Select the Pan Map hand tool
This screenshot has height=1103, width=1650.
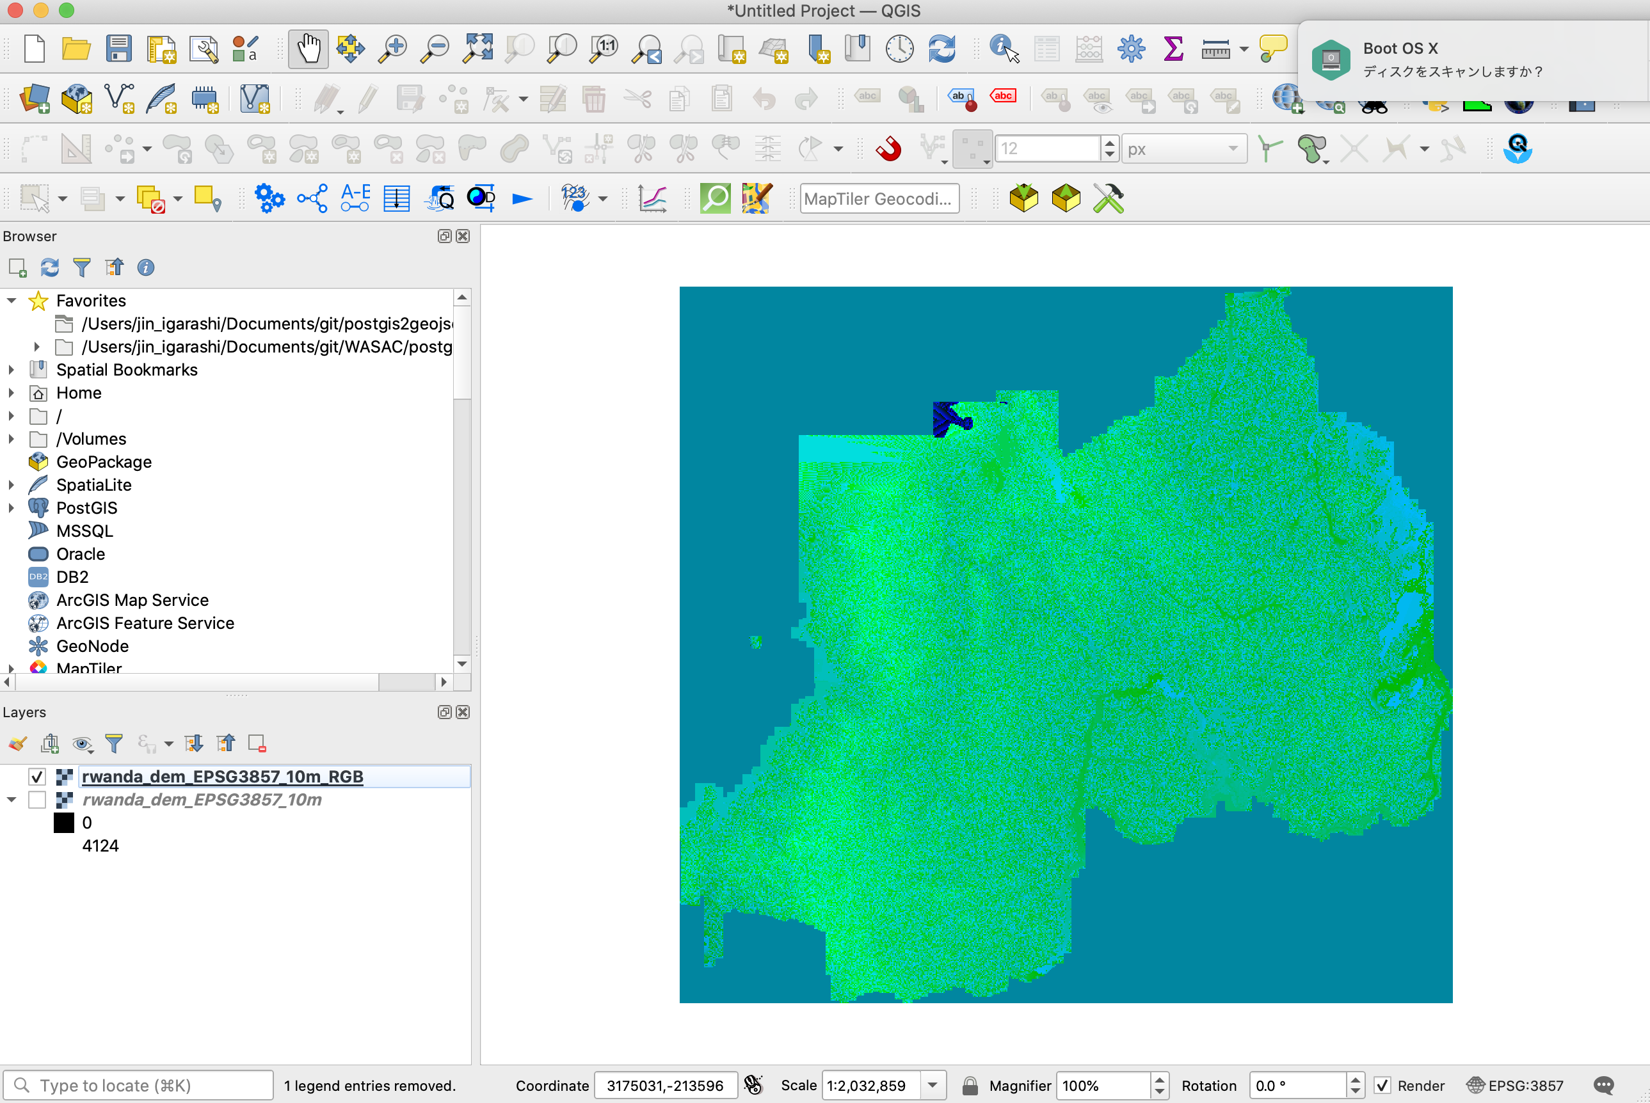pos(308,49)
